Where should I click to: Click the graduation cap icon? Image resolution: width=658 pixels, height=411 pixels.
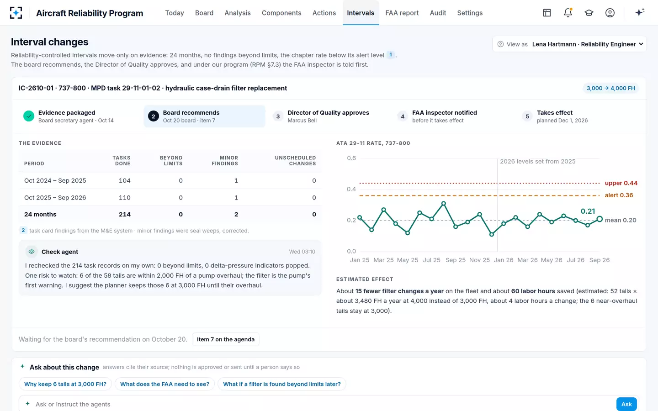click(x=589, y=13)
